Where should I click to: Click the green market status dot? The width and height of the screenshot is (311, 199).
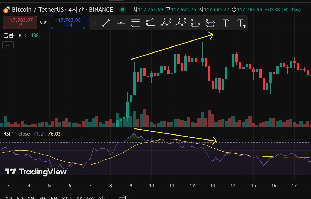pyautogui.click(x=123, y=9)
